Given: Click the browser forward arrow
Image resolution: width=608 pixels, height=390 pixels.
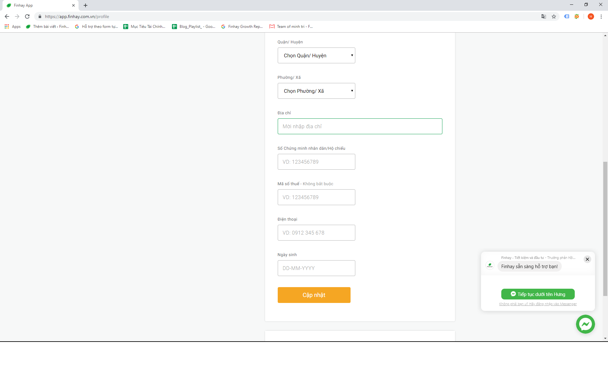Looking at the screenshot, I should coord(17,16).
